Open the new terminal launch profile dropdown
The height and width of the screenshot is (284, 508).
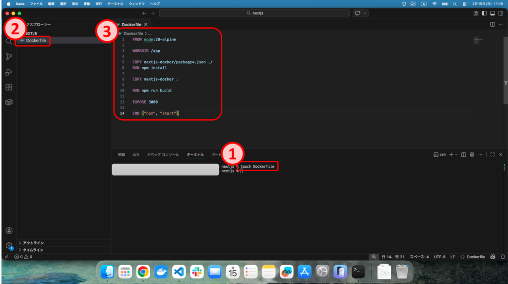coord(456,155)
